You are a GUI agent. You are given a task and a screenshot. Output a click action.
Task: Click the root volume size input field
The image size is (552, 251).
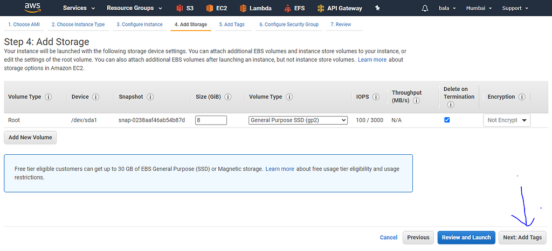click(x=211, y=120)
